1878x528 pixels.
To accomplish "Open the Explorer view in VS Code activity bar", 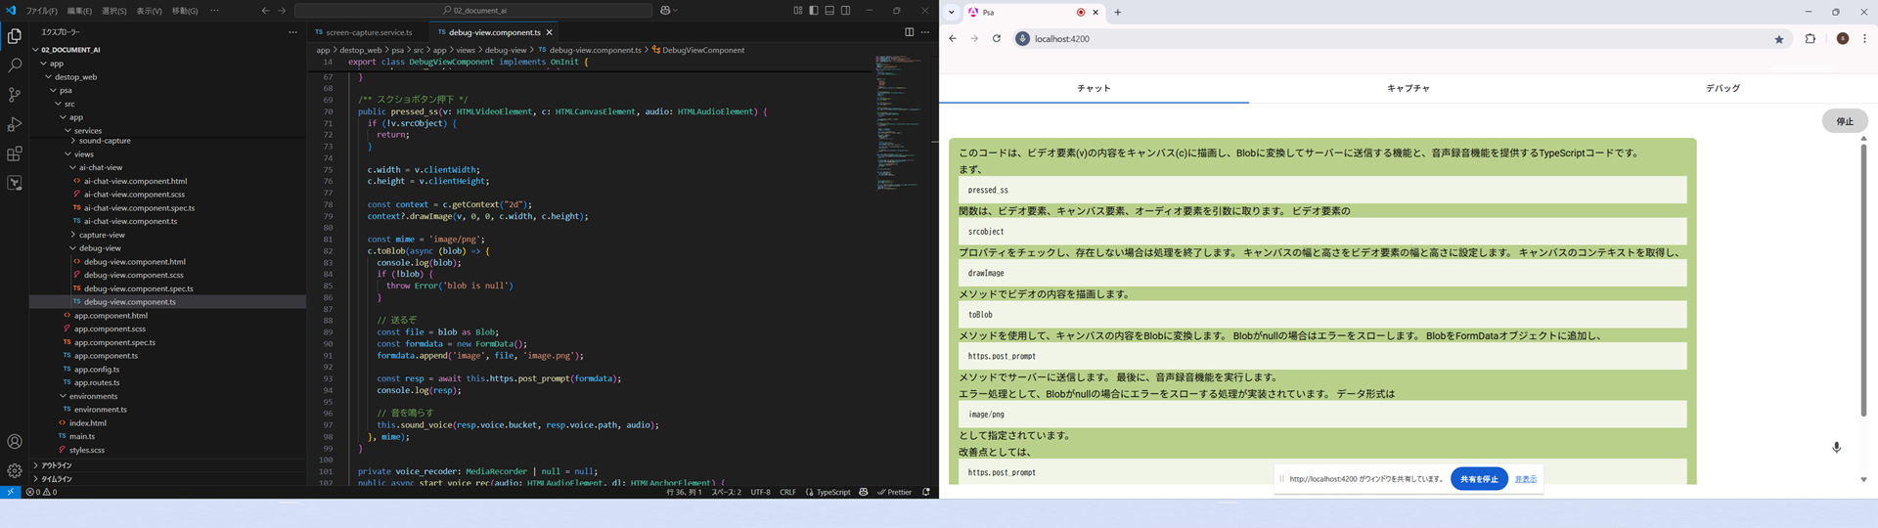I will point(15,36).
